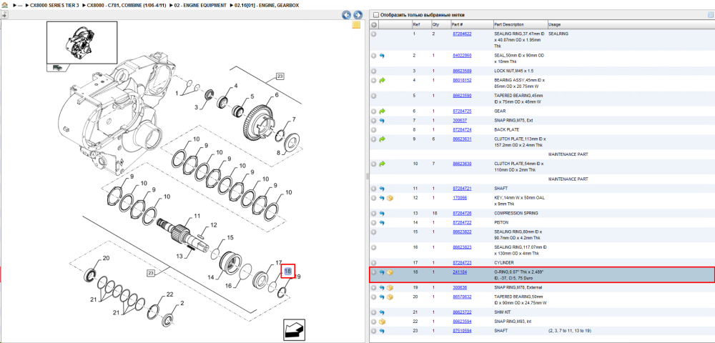Viewport: 715px width, 343px height.
Task: Click green arrow icon for CLUTCH PLATE 86623630
Action: click(x=382, y=164)
